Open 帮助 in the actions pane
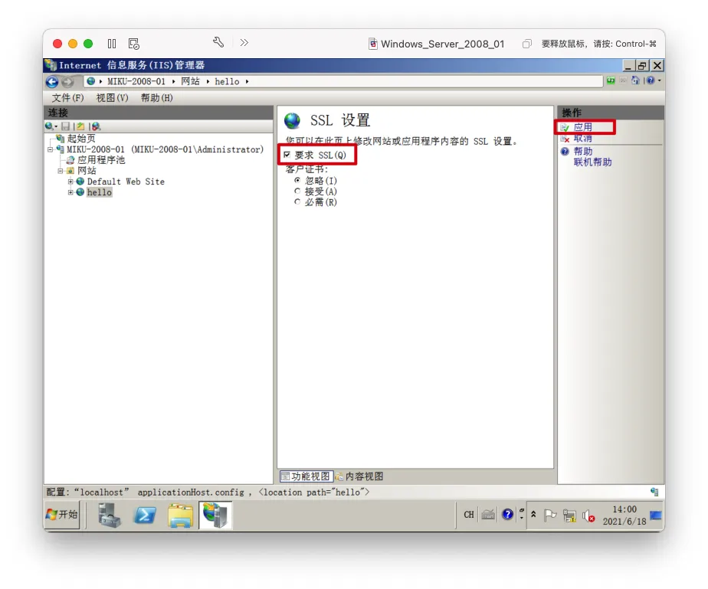 [x=582, y=151]
